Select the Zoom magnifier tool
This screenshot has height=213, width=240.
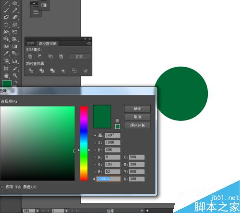(x=15, y=75)
